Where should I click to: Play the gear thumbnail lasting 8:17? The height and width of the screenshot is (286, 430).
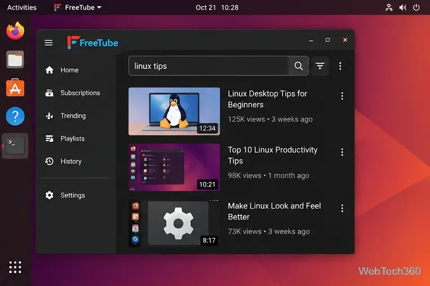(x=174, y=223)
